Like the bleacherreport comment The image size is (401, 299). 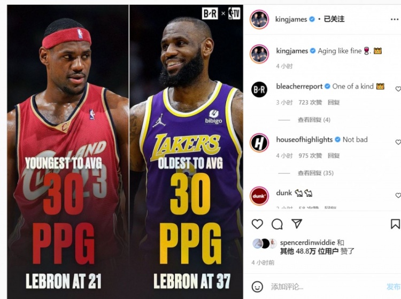[398, 89]
